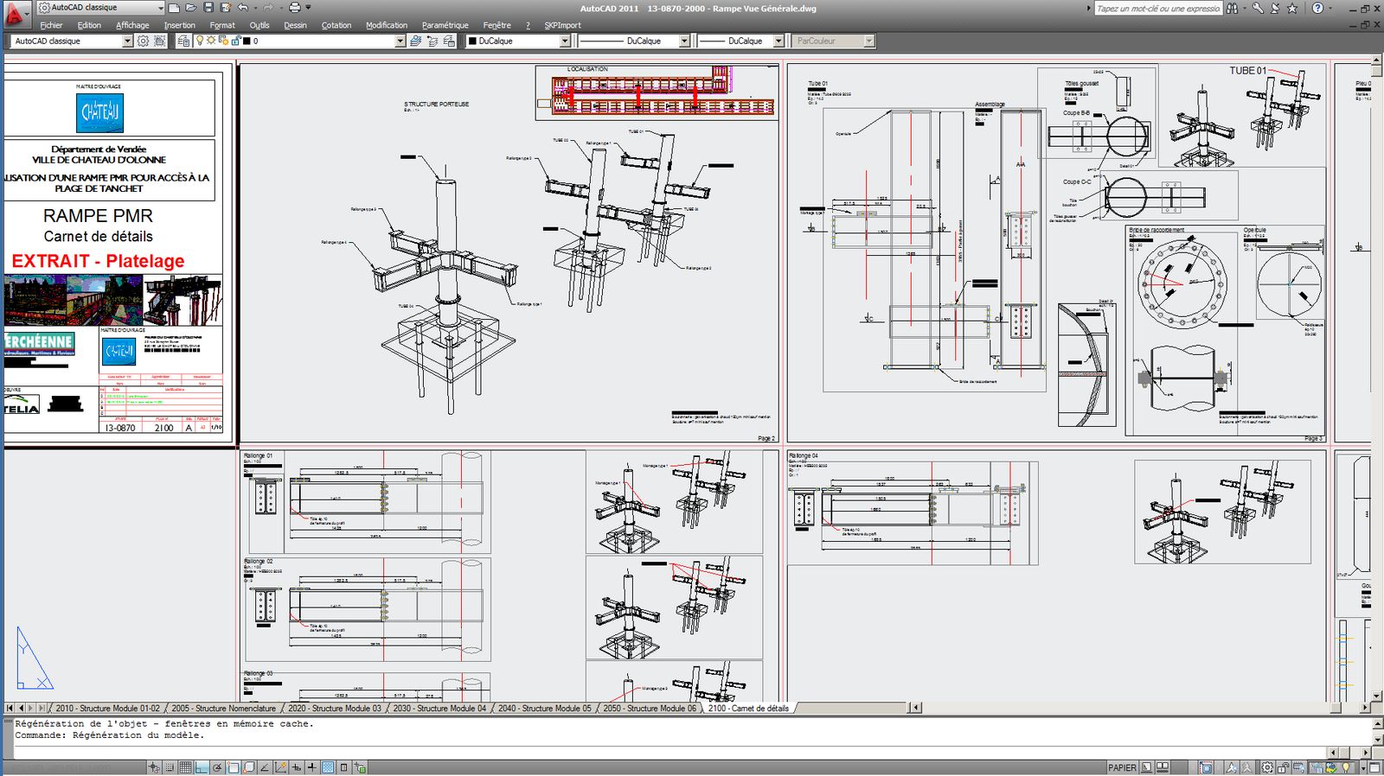Image resolution: width=1384 pixels, height=776 pixels.
Task: Expand the Help icon dropdown arrow
Action: (x=1330, y=8)
